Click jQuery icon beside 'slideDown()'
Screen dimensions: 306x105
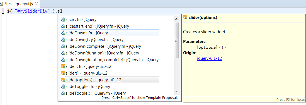click(x=63, y=40)
